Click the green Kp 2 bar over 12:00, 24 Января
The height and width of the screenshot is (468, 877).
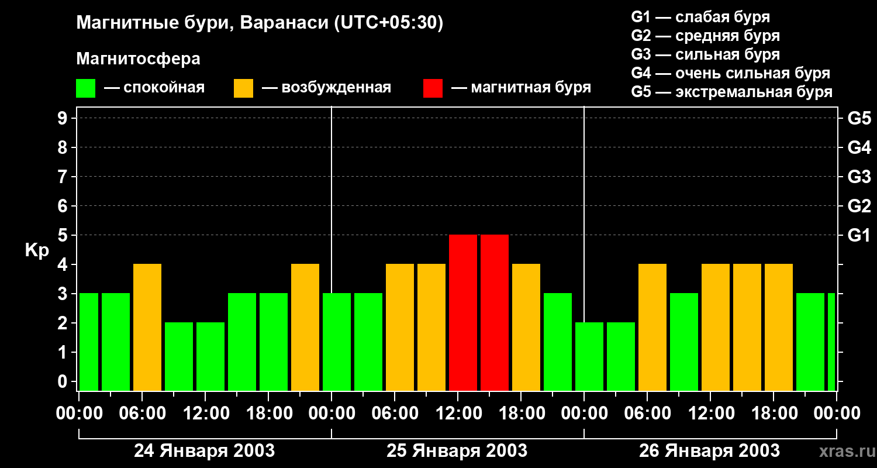pyautogui.click(x=210, y=356)
